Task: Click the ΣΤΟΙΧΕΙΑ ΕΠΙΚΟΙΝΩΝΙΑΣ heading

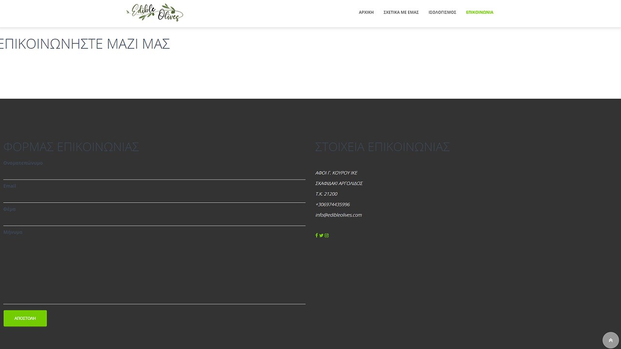Action: pos(382,147)
